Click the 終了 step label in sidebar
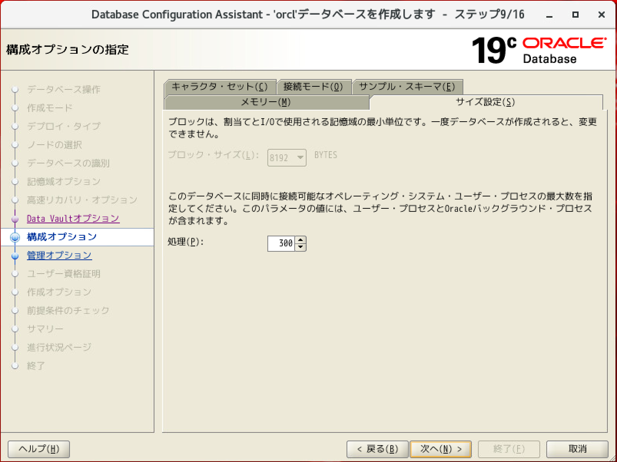This screenshot has height=462, width=617. point(36,366)
